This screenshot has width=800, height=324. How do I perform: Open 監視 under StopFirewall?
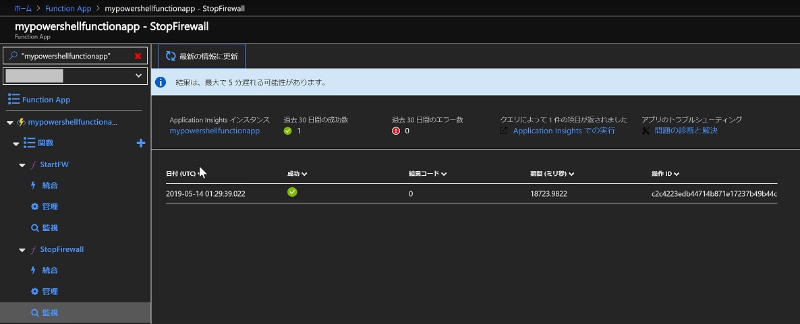coord(50,313)
